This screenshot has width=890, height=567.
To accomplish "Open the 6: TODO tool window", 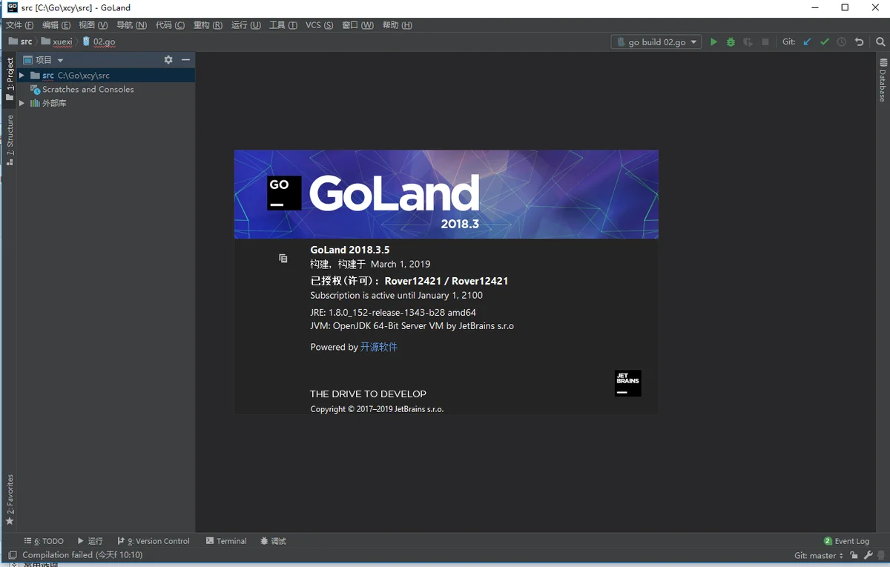I will (x=44, y=541).
